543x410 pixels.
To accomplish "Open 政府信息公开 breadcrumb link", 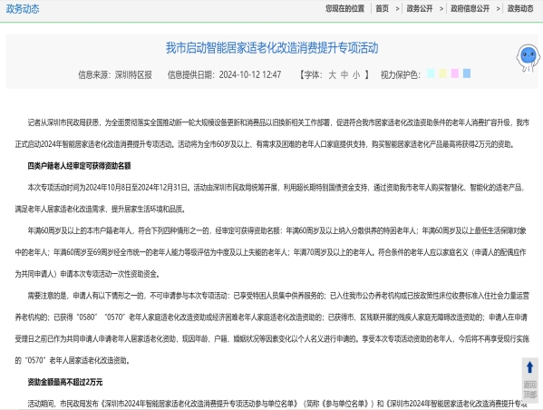I will (x=470, y=9).
